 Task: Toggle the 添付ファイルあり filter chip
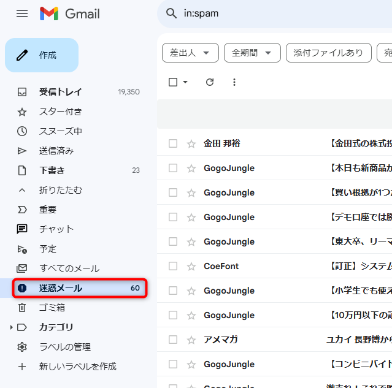329,53
